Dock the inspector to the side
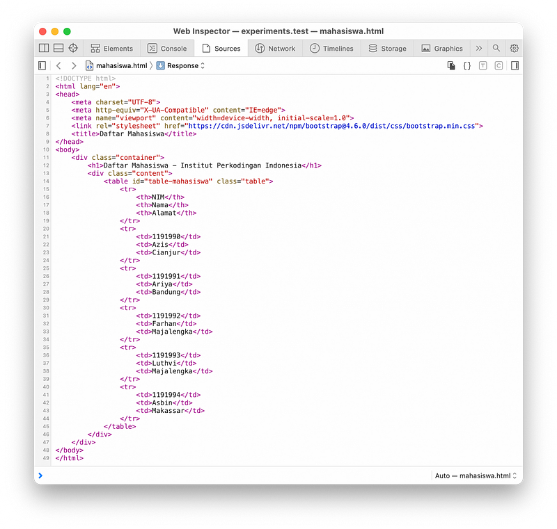 (44, 49)
